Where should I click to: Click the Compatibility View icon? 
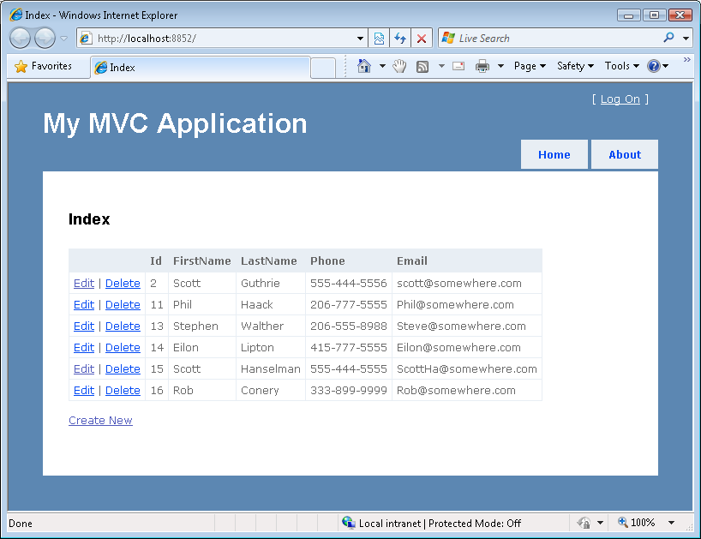coord(379,39)
